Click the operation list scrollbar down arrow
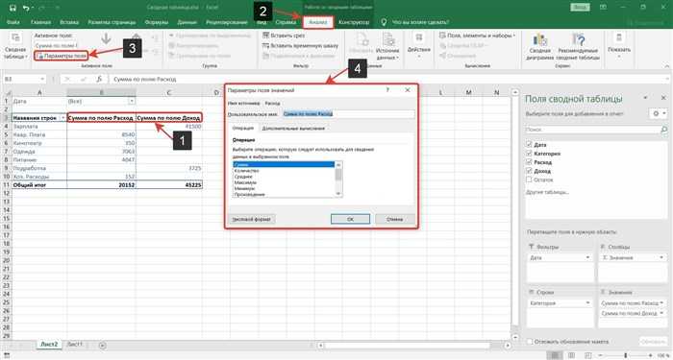 point(338,194)
